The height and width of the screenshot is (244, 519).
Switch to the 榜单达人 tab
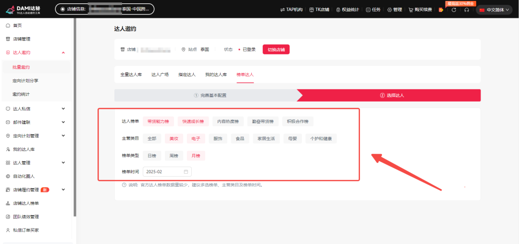tap(245, 75)
